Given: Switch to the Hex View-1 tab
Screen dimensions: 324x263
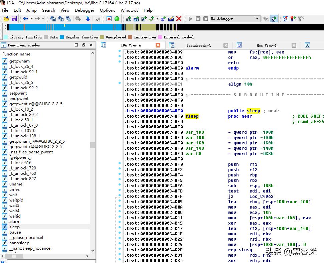Looking at the screenshot, I should click(266, 45).
